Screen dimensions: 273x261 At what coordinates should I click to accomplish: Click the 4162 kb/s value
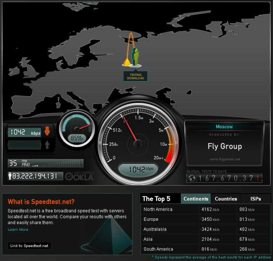pos(210,209)
